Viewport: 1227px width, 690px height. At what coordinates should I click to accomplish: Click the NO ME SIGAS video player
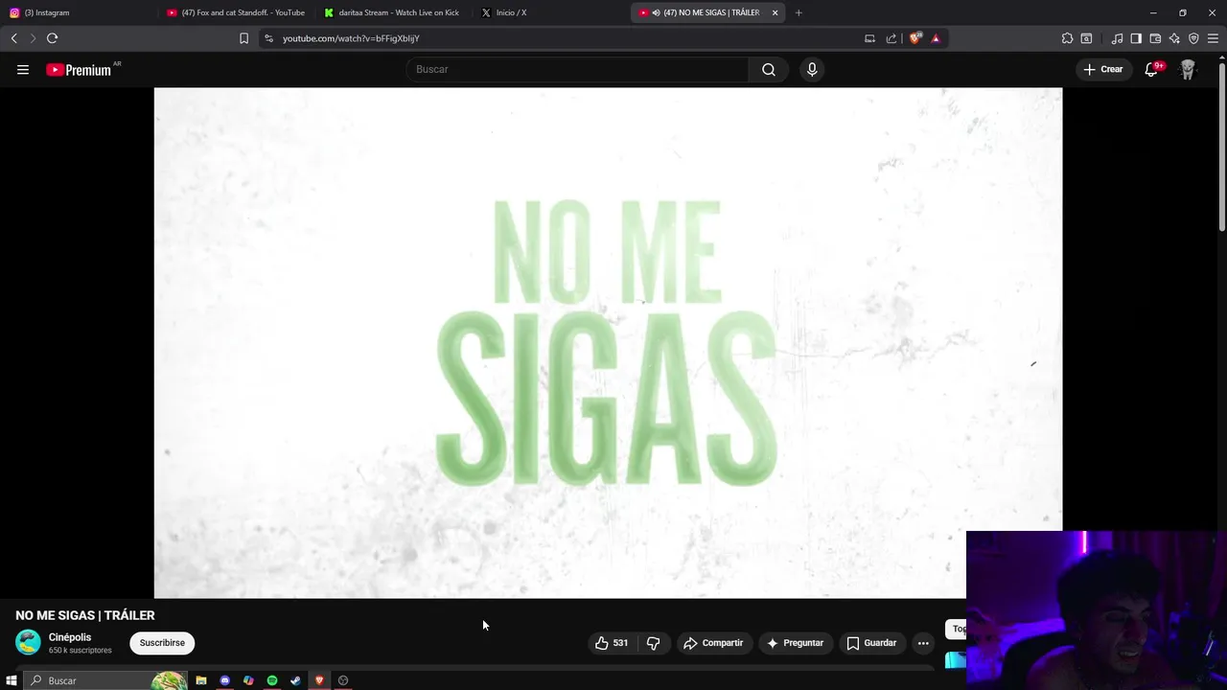608,343
